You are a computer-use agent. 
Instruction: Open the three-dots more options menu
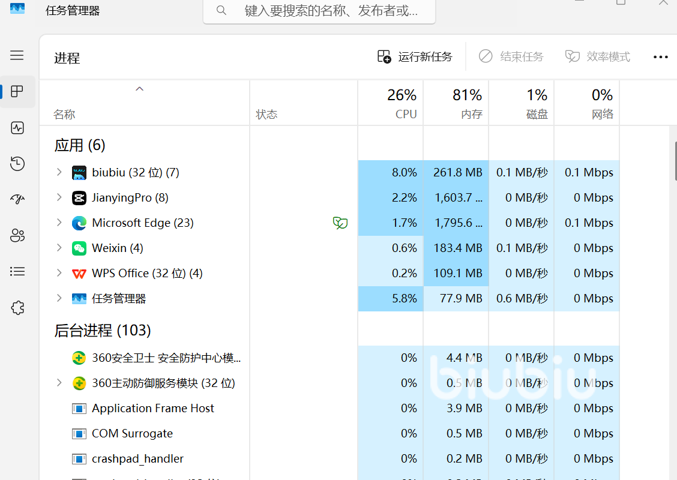coord(660,57)
